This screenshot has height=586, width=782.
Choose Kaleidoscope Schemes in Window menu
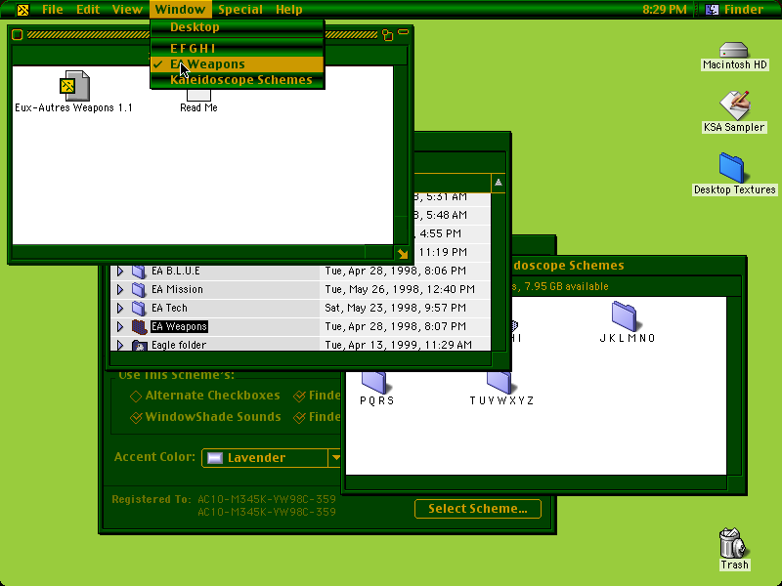(x=238, y=80)
